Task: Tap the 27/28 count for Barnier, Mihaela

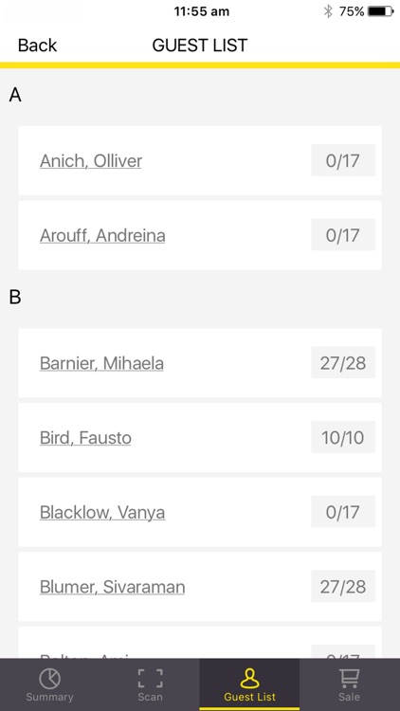Action: click(x=343, y=363)
